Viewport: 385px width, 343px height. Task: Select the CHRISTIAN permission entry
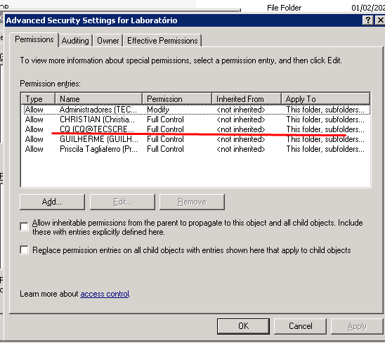195,119
